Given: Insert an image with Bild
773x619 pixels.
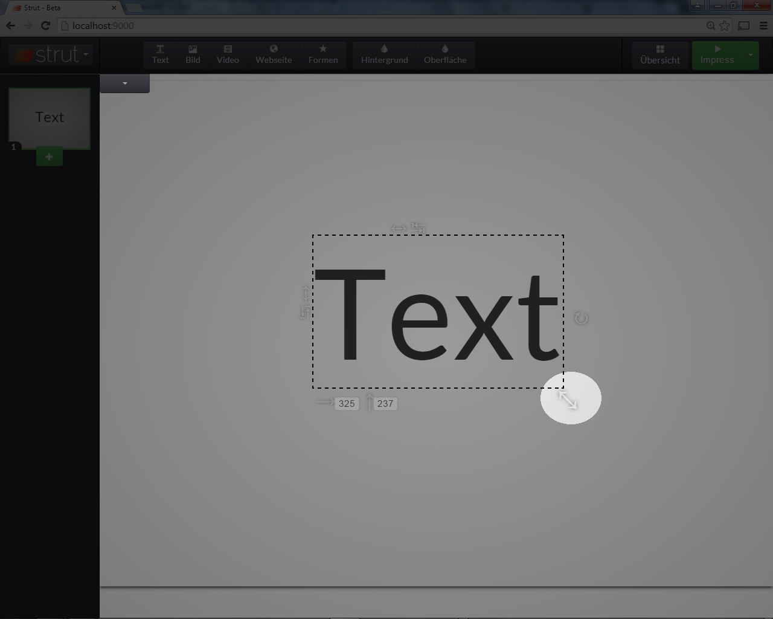Looking at the screenshot, I should [193, 54].
